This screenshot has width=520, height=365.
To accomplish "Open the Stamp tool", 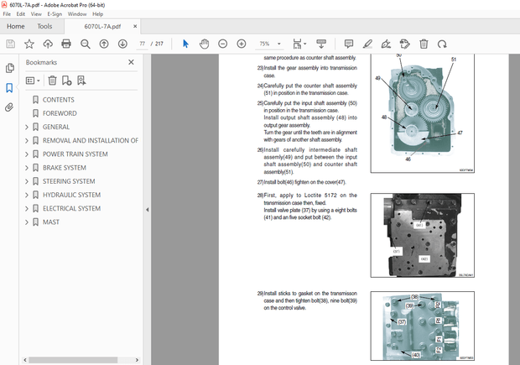I will coord(404,44).
